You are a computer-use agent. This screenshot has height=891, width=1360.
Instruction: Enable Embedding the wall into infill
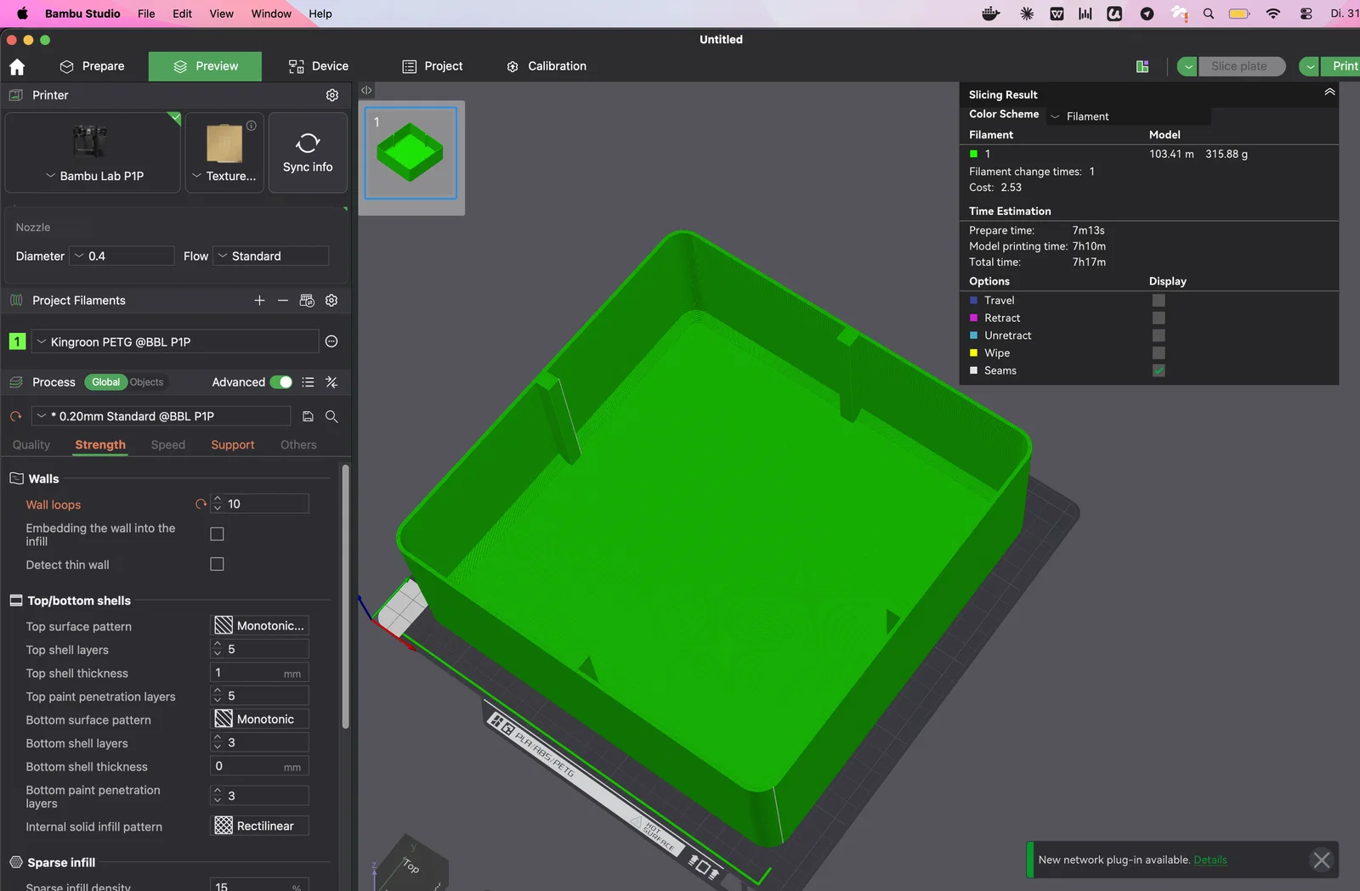tap(217, 534)
